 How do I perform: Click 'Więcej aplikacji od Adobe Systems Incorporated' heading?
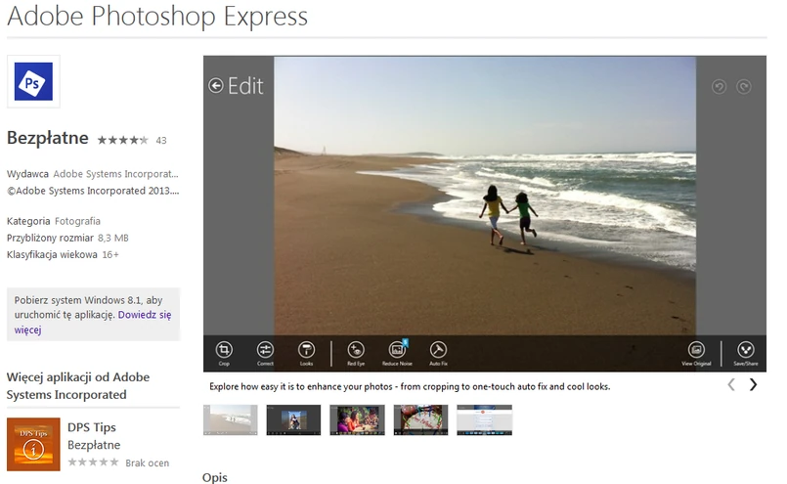(x=78, y=385)
